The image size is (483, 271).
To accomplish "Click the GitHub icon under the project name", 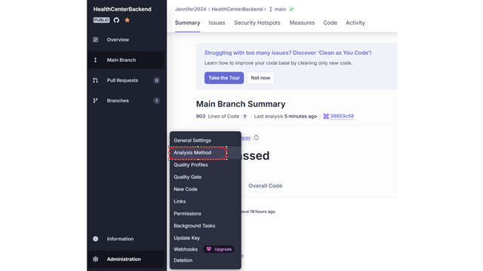I will [x=116, y=20].
